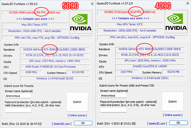Close the FurMark v1.39.2.0 window

pyautogui.click(x=92, y=4)
